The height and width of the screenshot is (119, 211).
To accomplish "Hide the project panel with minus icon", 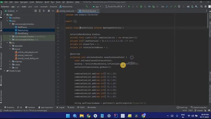I will (53, 11).
